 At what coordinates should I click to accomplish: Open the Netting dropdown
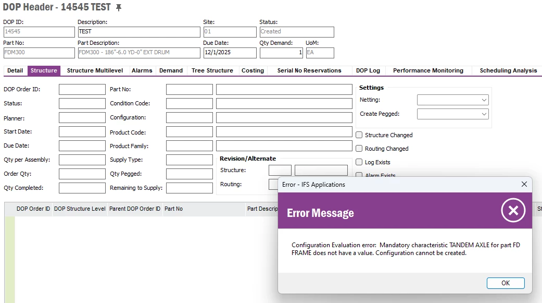(453, 100)
